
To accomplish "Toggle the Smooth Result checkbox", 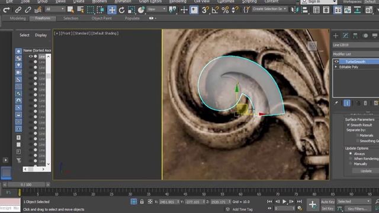I will tap(349, 125).
